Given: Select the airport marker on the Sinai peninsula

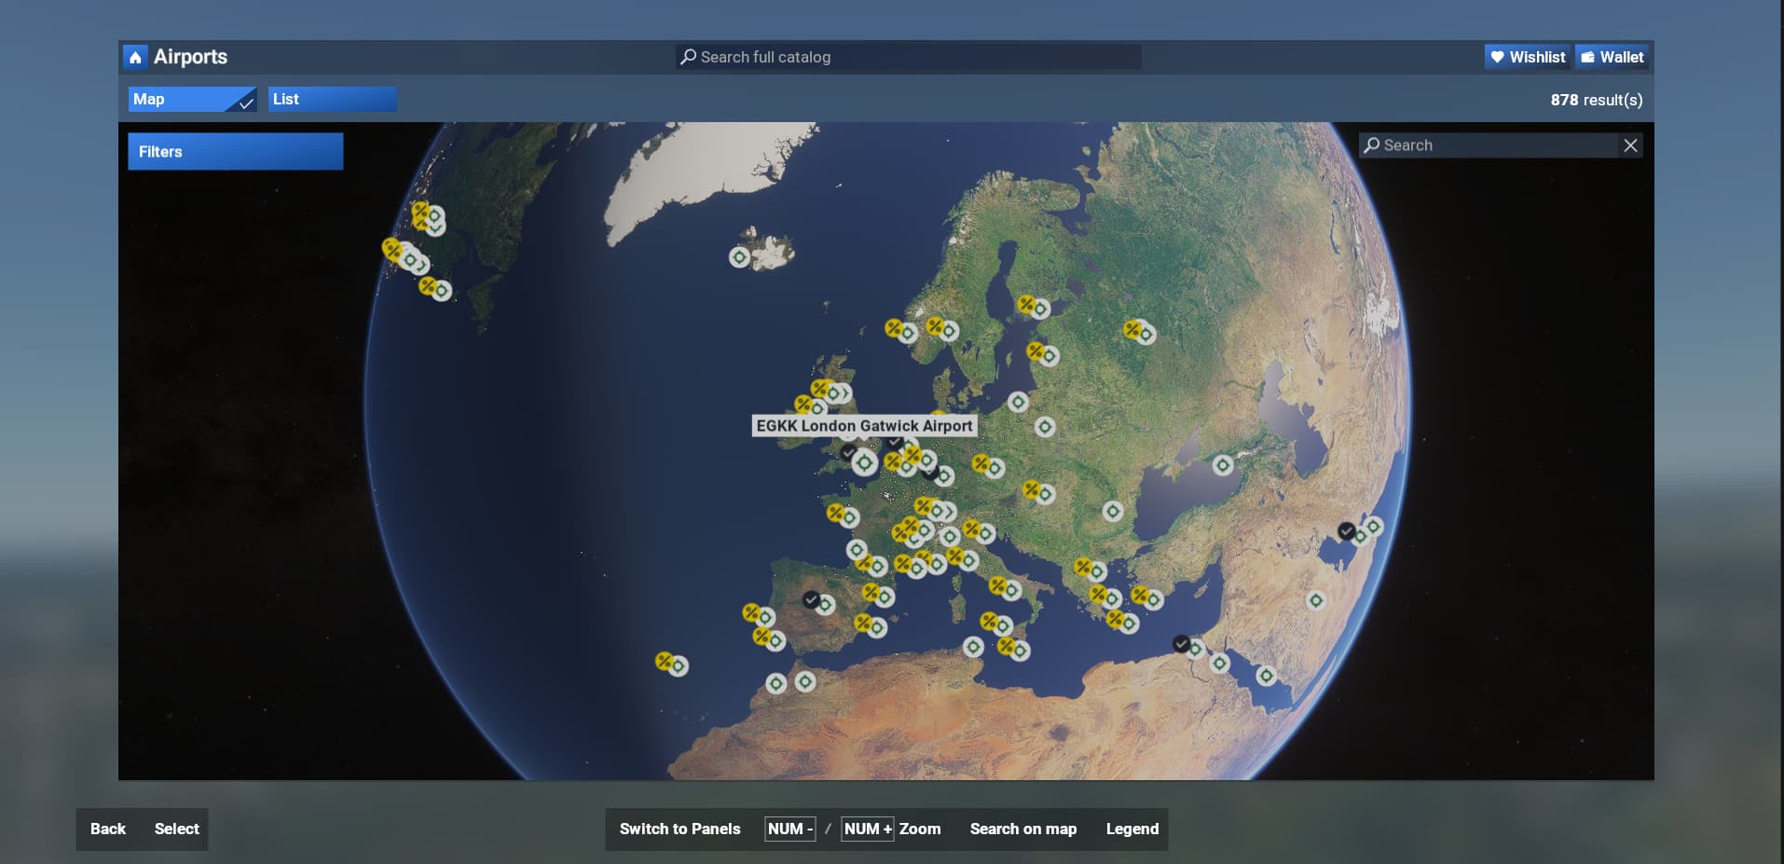Looking at the screenshot, I should [x=1219, y=664].
